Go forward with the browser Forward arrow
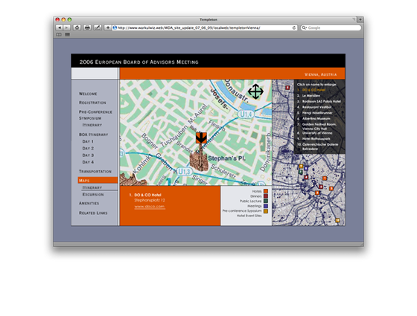Image resolution: width=417 pixels, height=316 pixels. click(x=66, y=28)
